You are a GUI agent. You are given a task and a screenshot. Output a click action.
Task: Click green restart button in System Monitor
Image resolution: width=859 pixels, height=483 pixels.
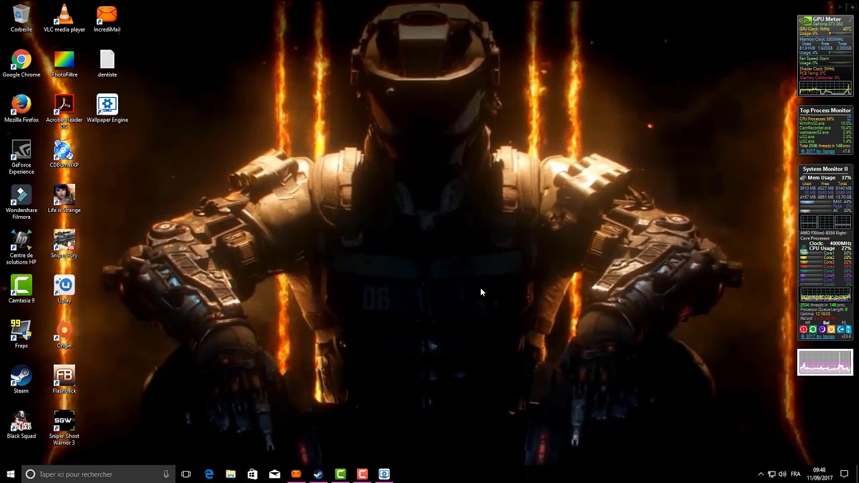(813, 329)
